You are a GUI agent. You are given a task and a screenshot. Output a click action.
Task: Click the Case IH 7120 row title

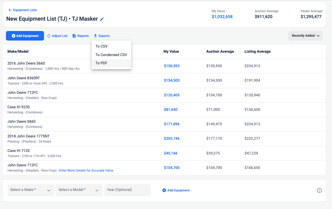coord(19,151)
